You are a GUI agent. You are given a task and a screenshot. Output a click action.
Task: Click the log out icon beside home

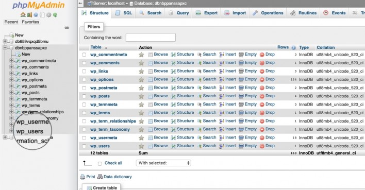(x=29, y=15)
